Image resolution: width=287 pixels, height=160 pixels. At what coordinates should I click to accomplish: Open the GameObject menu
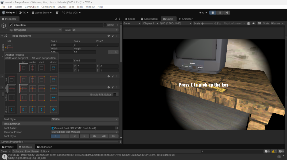coord(32,7)
